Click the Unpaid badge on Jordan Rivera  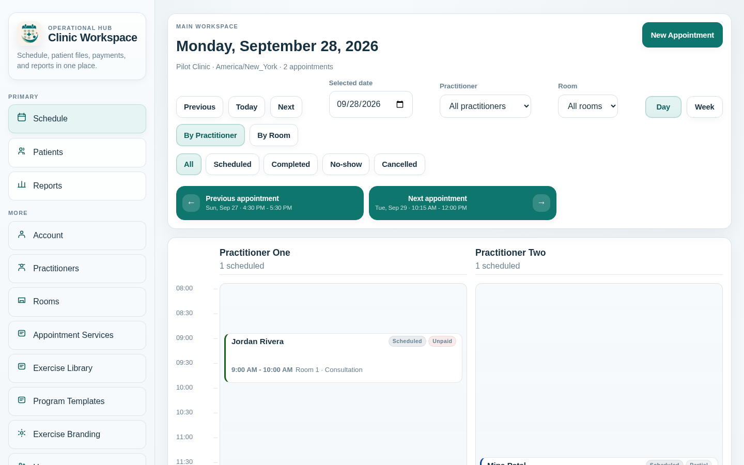pos(442,342)
